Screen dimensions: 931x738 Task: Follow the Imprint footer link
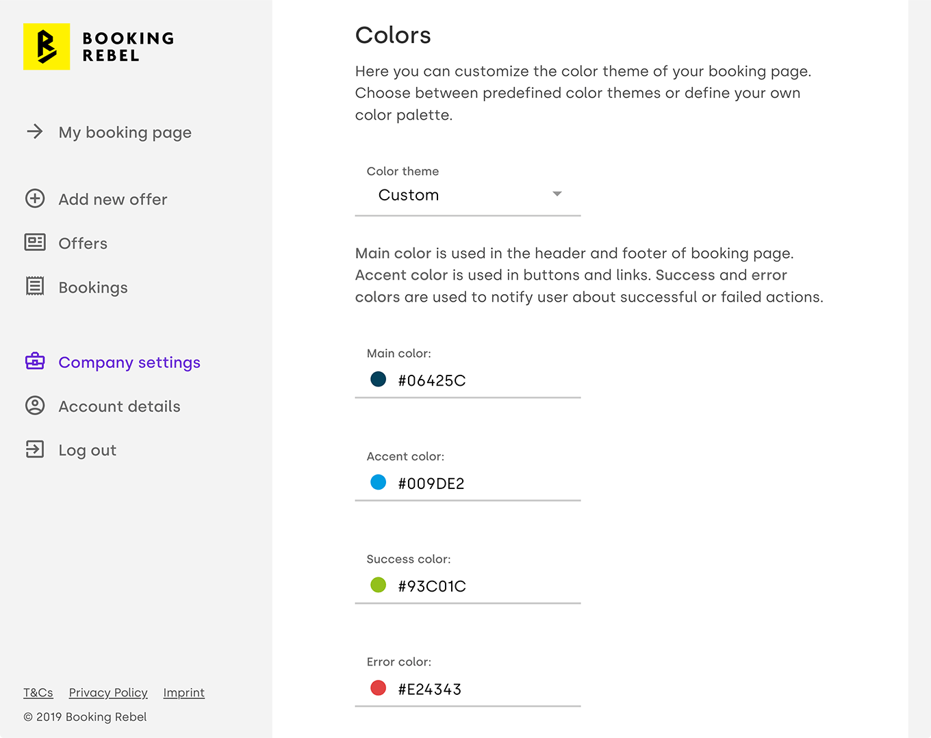tap(183, 692)
